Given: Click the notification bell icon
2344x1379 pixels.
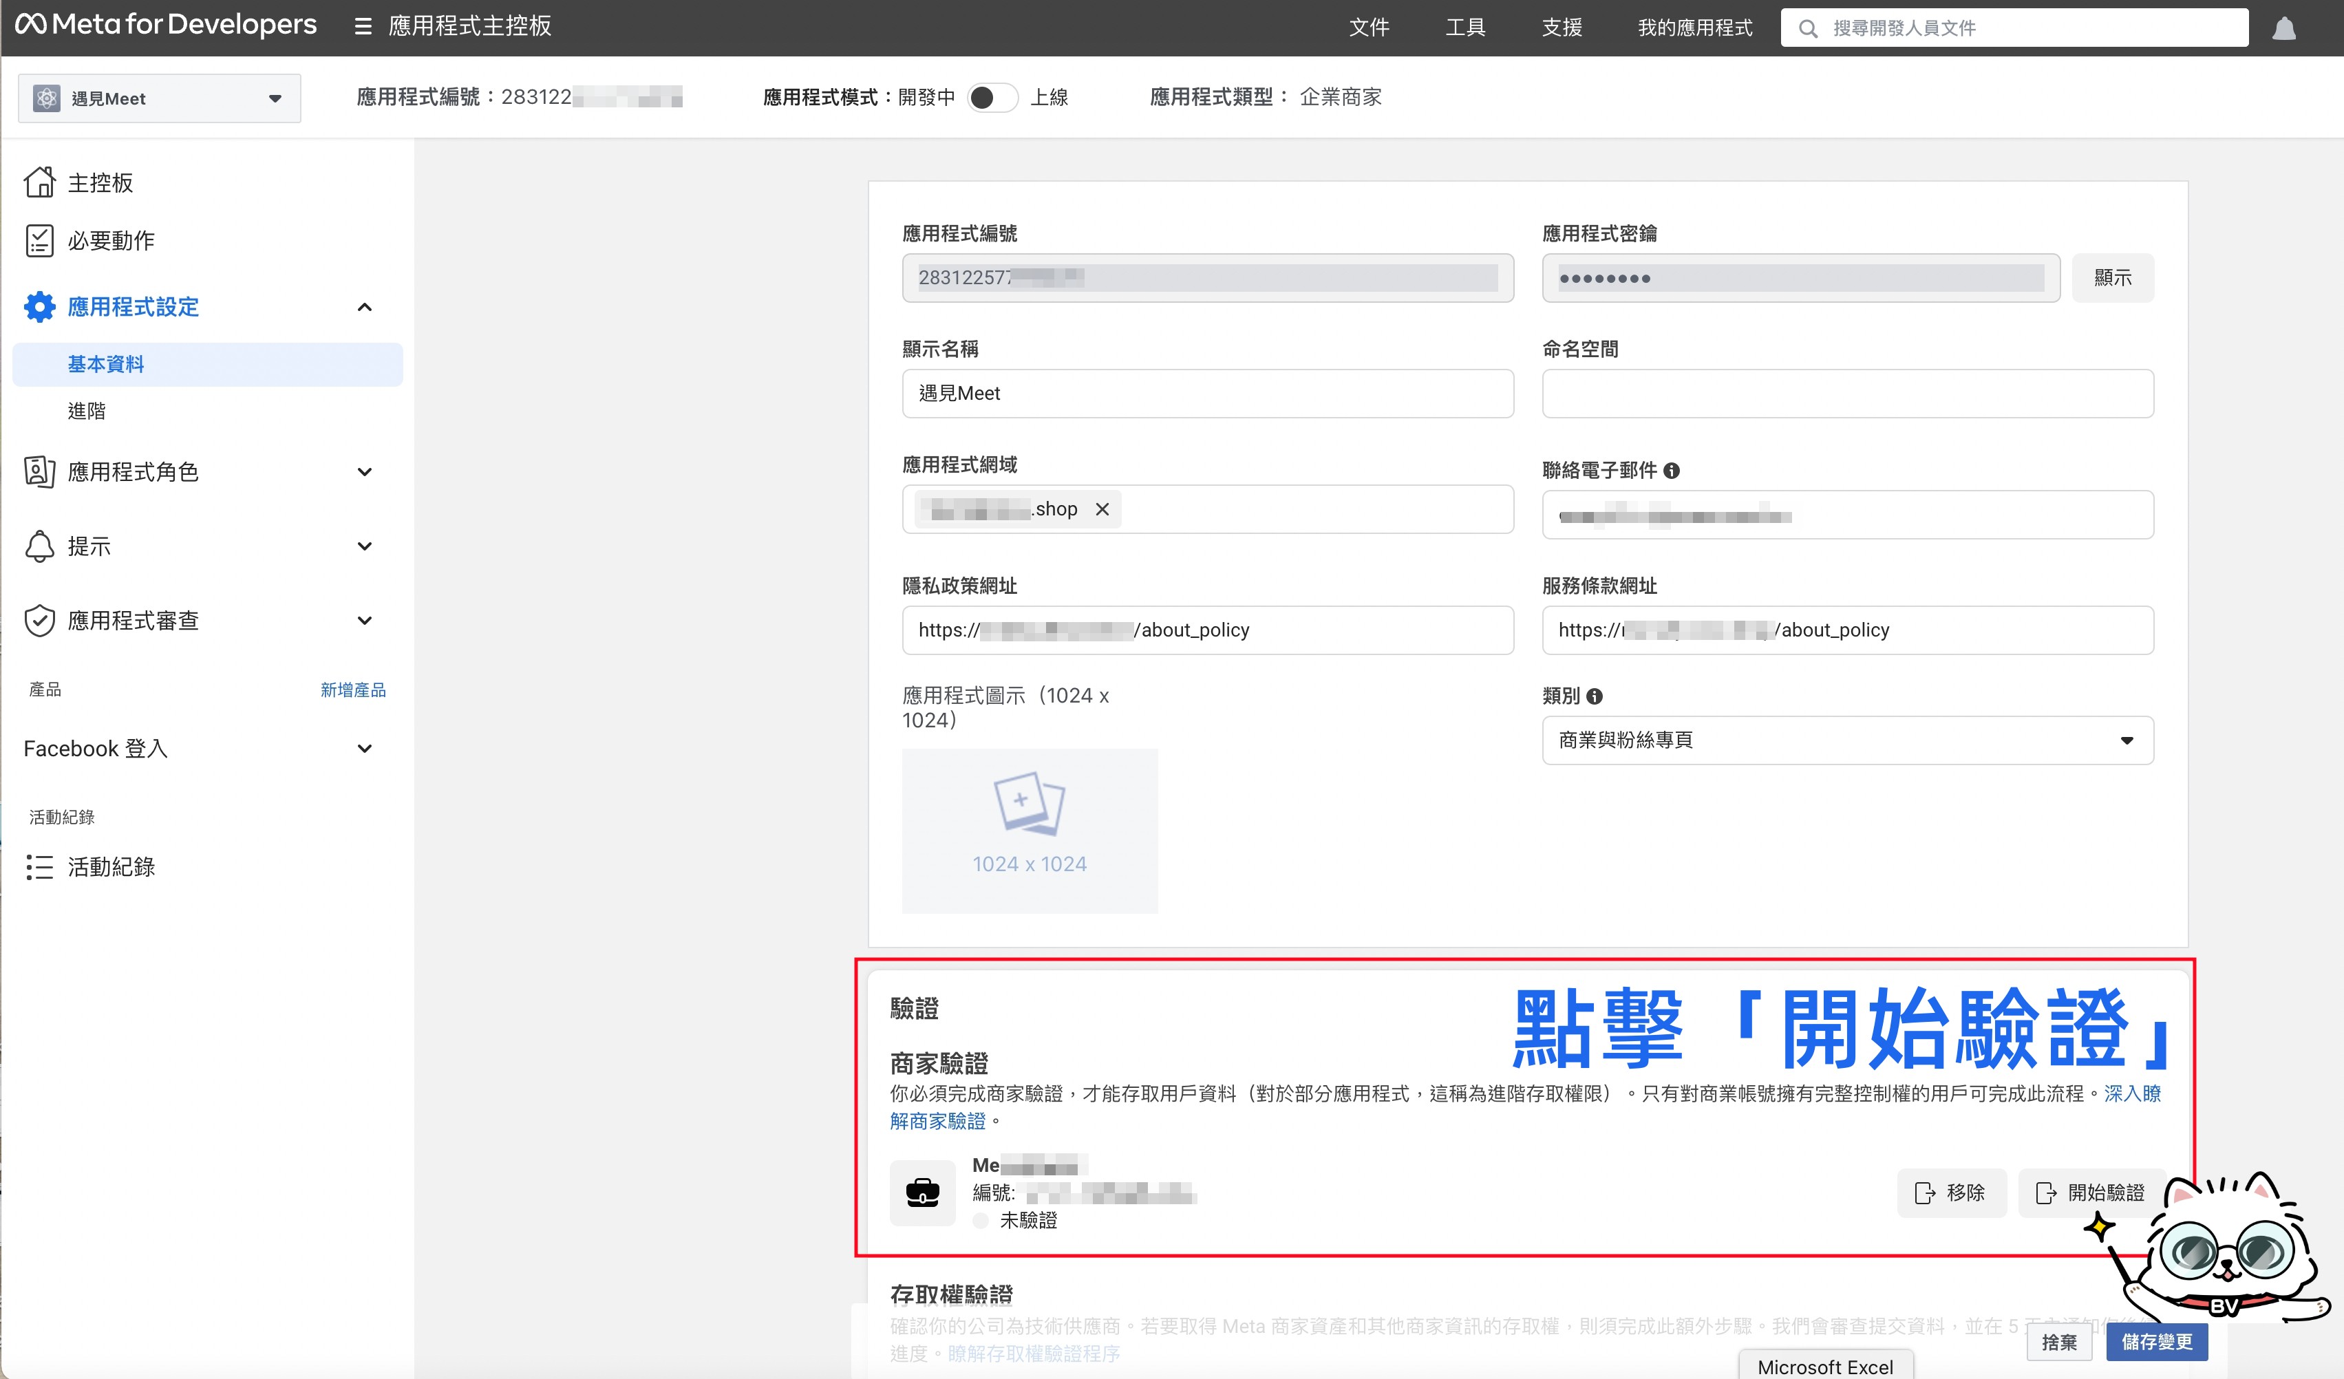Looking at the screenshot, I should 2283,28.
